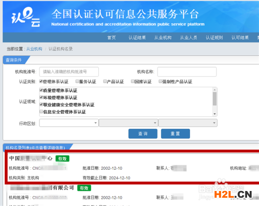The image size is (259, 206).
Task: Open the 中国…认证中心 organization entry
Action: tap(31, 158)
